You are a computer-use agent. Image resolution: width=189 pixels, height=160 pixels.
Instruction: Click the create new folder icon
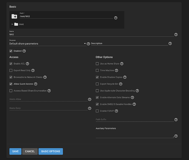click(14, 16)
